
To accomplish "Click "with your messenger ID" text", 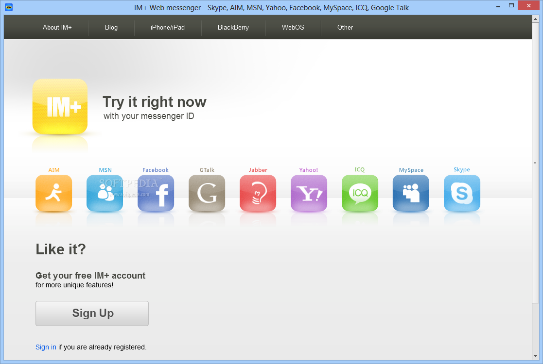I will [x=149, y=116].
